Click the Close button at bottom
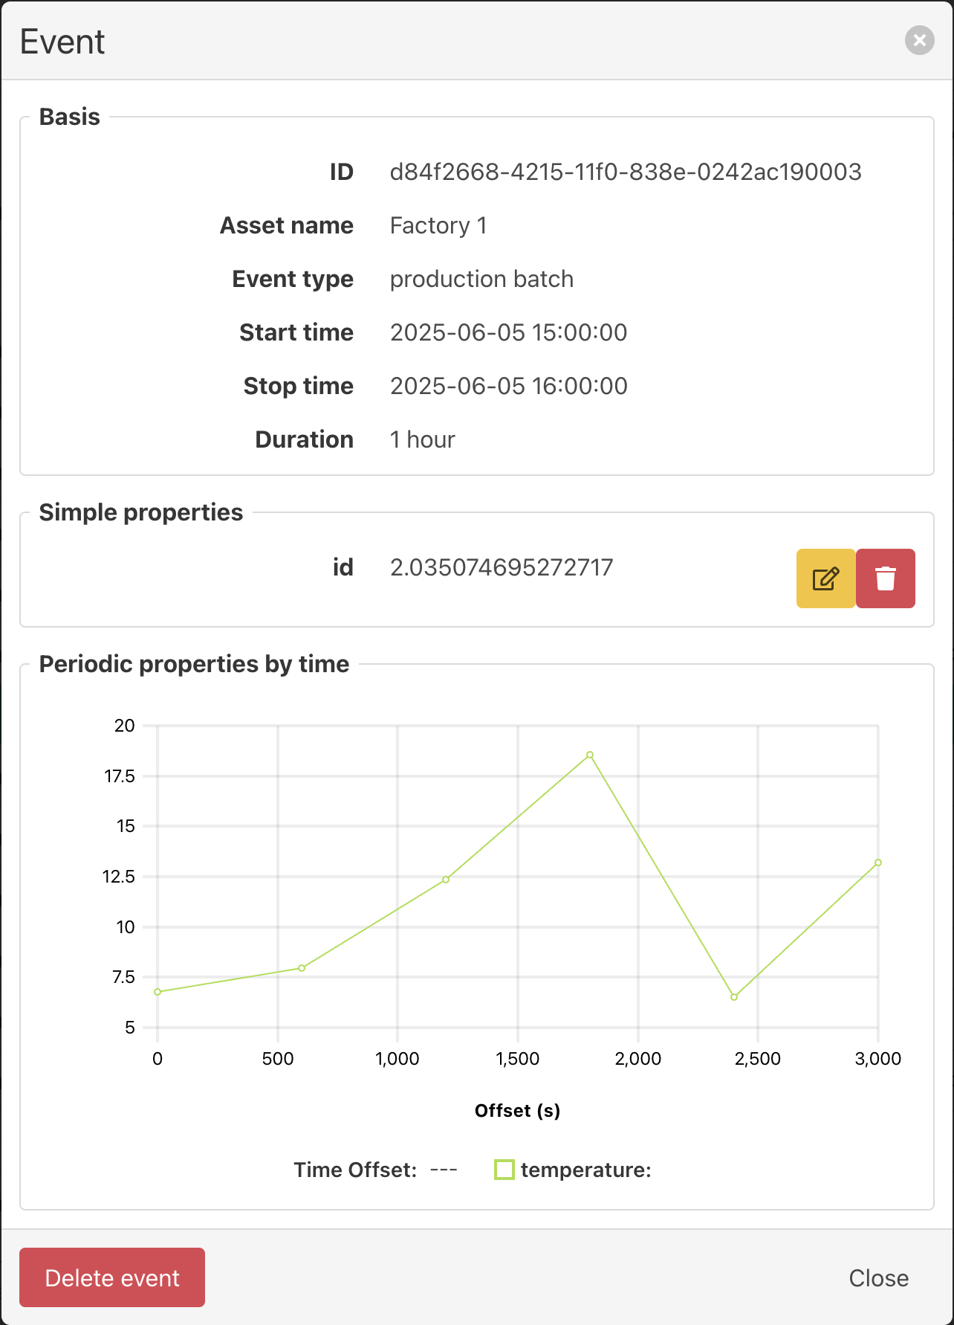The height and width of the screenshot is (1325, 954). tap(878, 1278)
